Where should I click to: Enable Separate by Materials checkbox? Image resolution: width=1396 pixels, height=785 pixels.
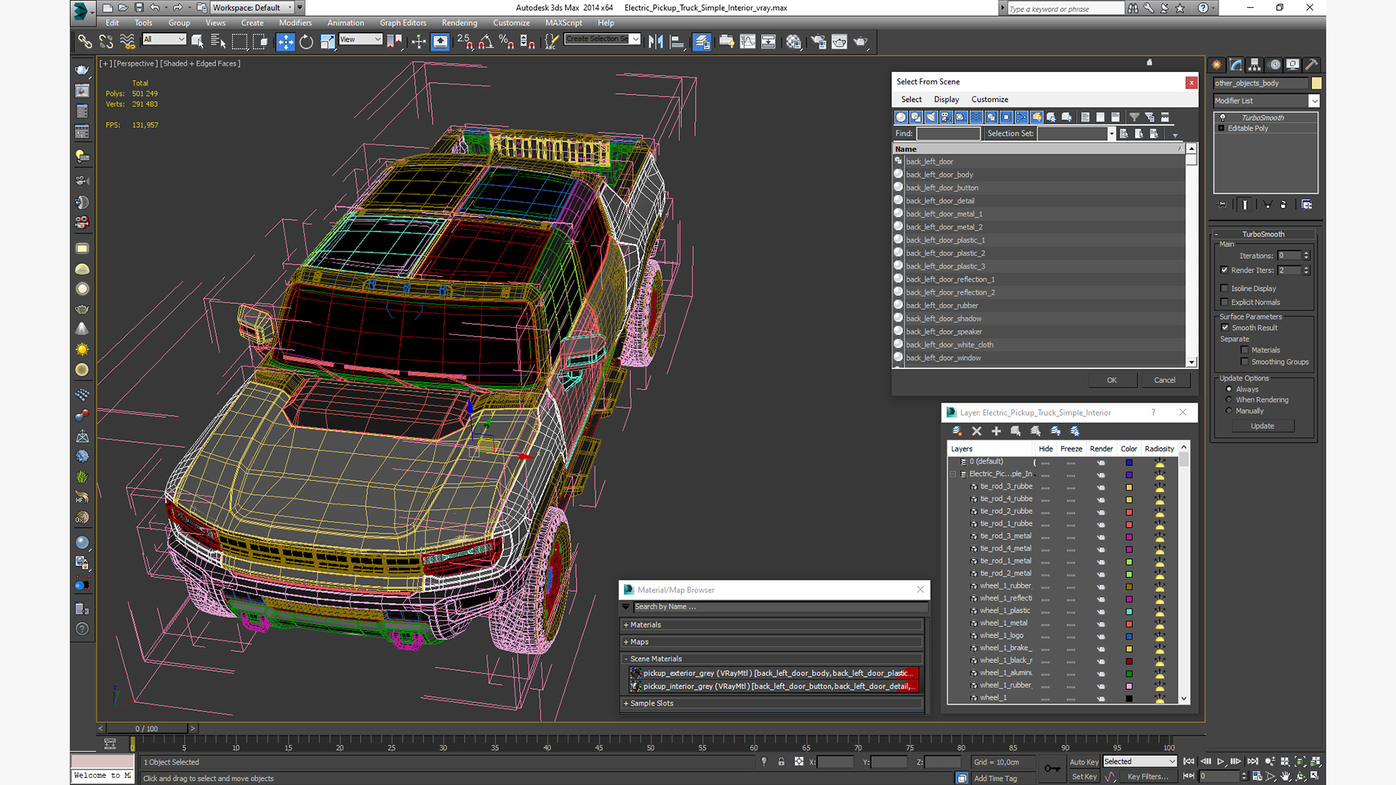coord(1245,350)
